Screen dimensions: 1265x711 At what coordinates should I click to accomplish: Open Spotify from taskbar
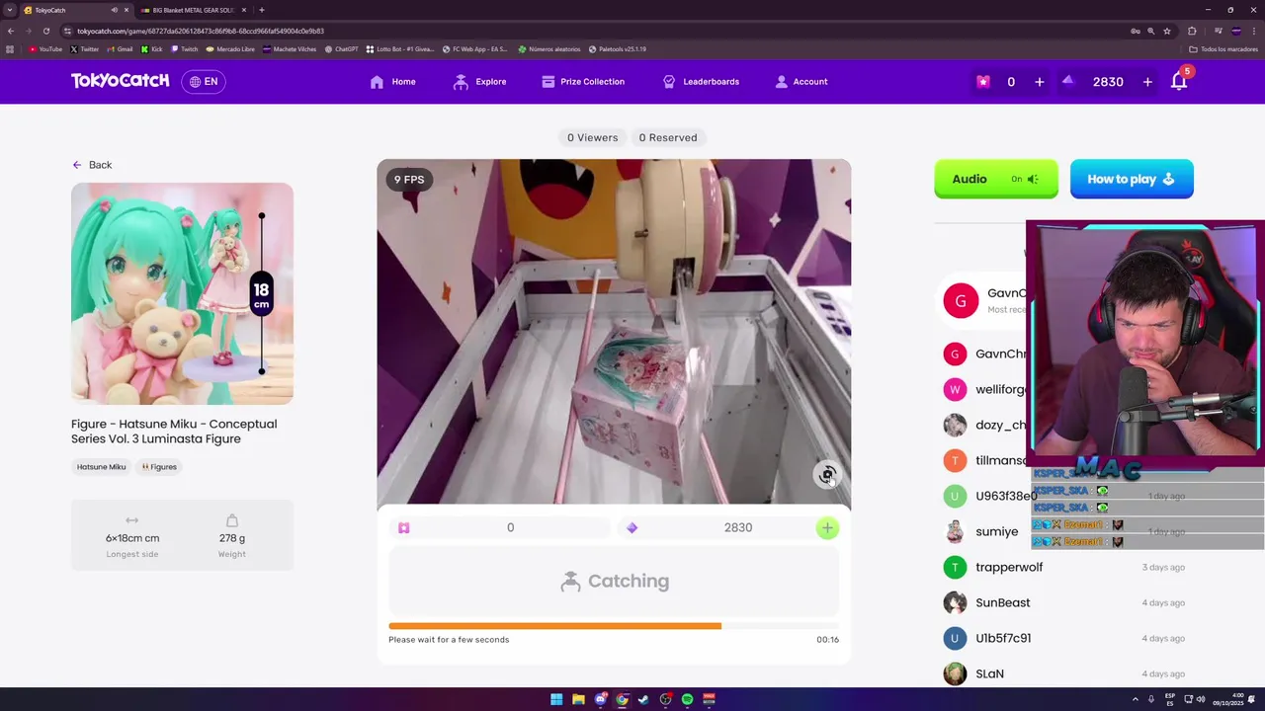pyautogui.click(x=687, y=699)
